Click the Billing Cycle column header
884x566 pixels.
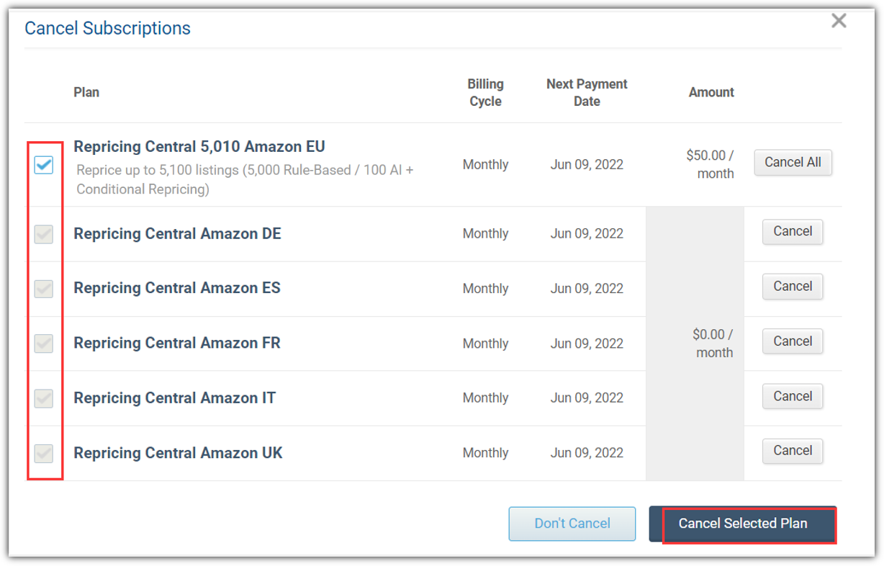click(485, 93)
